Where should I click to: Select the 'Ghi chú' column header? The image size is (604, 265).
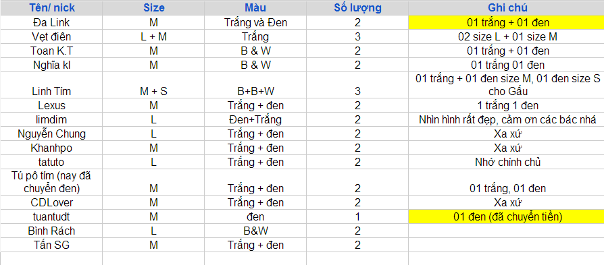(507, 7)
